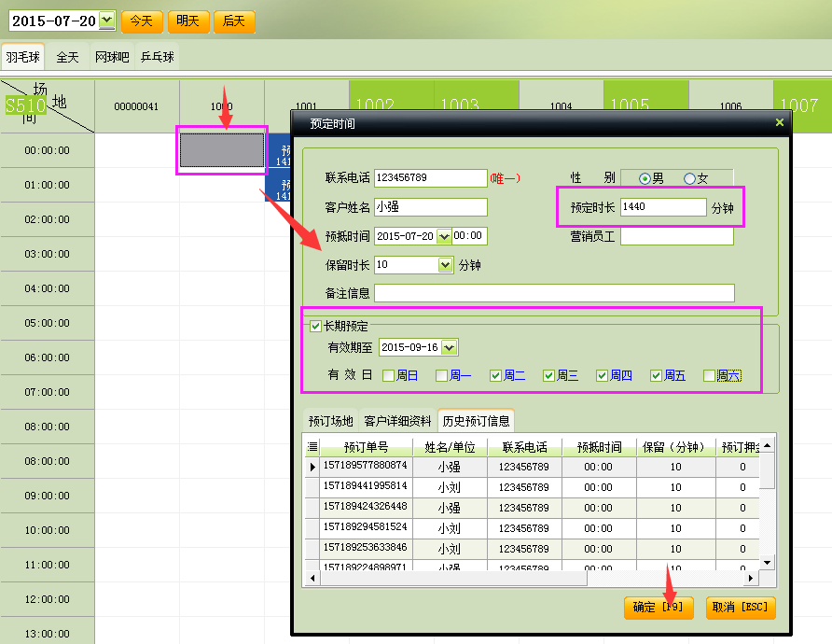Uncheck the 周五 checkbox

coord(656,376)
